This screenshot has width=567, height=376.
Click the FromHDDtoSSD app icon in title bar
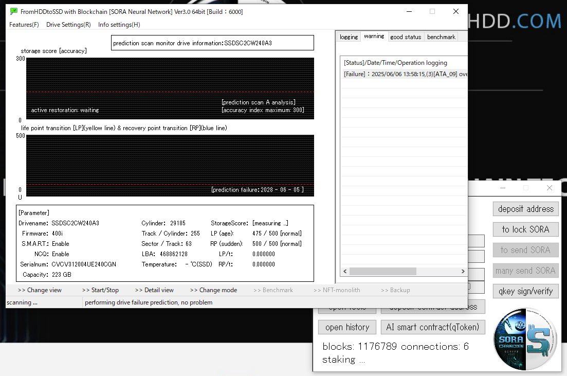pyautogui.click(x=14, y=11)
